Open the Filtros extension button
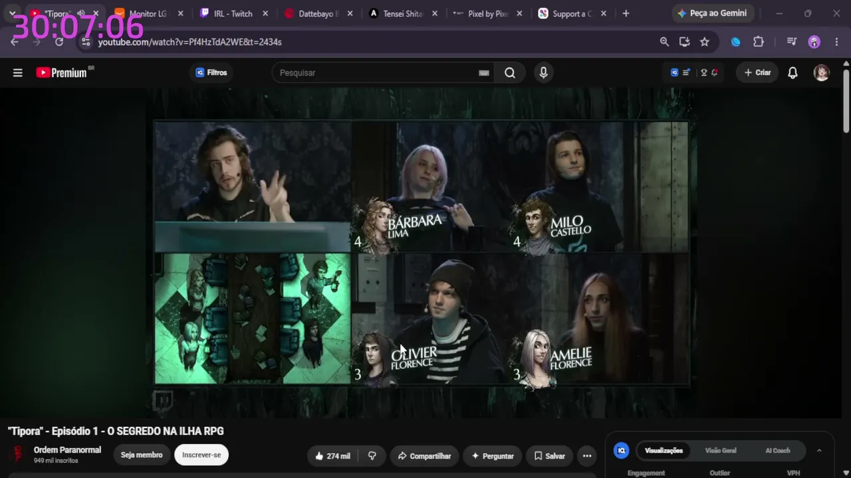This screenshot has height=478, width=851. pyautogui.click(x=211, y=72)
